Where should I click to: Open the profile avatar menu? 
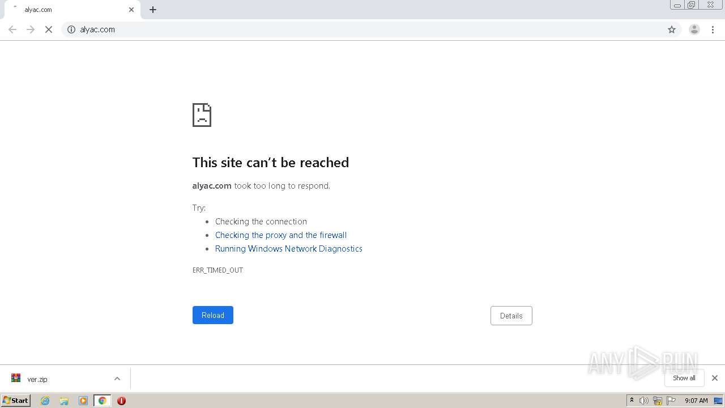pos(694,29)
